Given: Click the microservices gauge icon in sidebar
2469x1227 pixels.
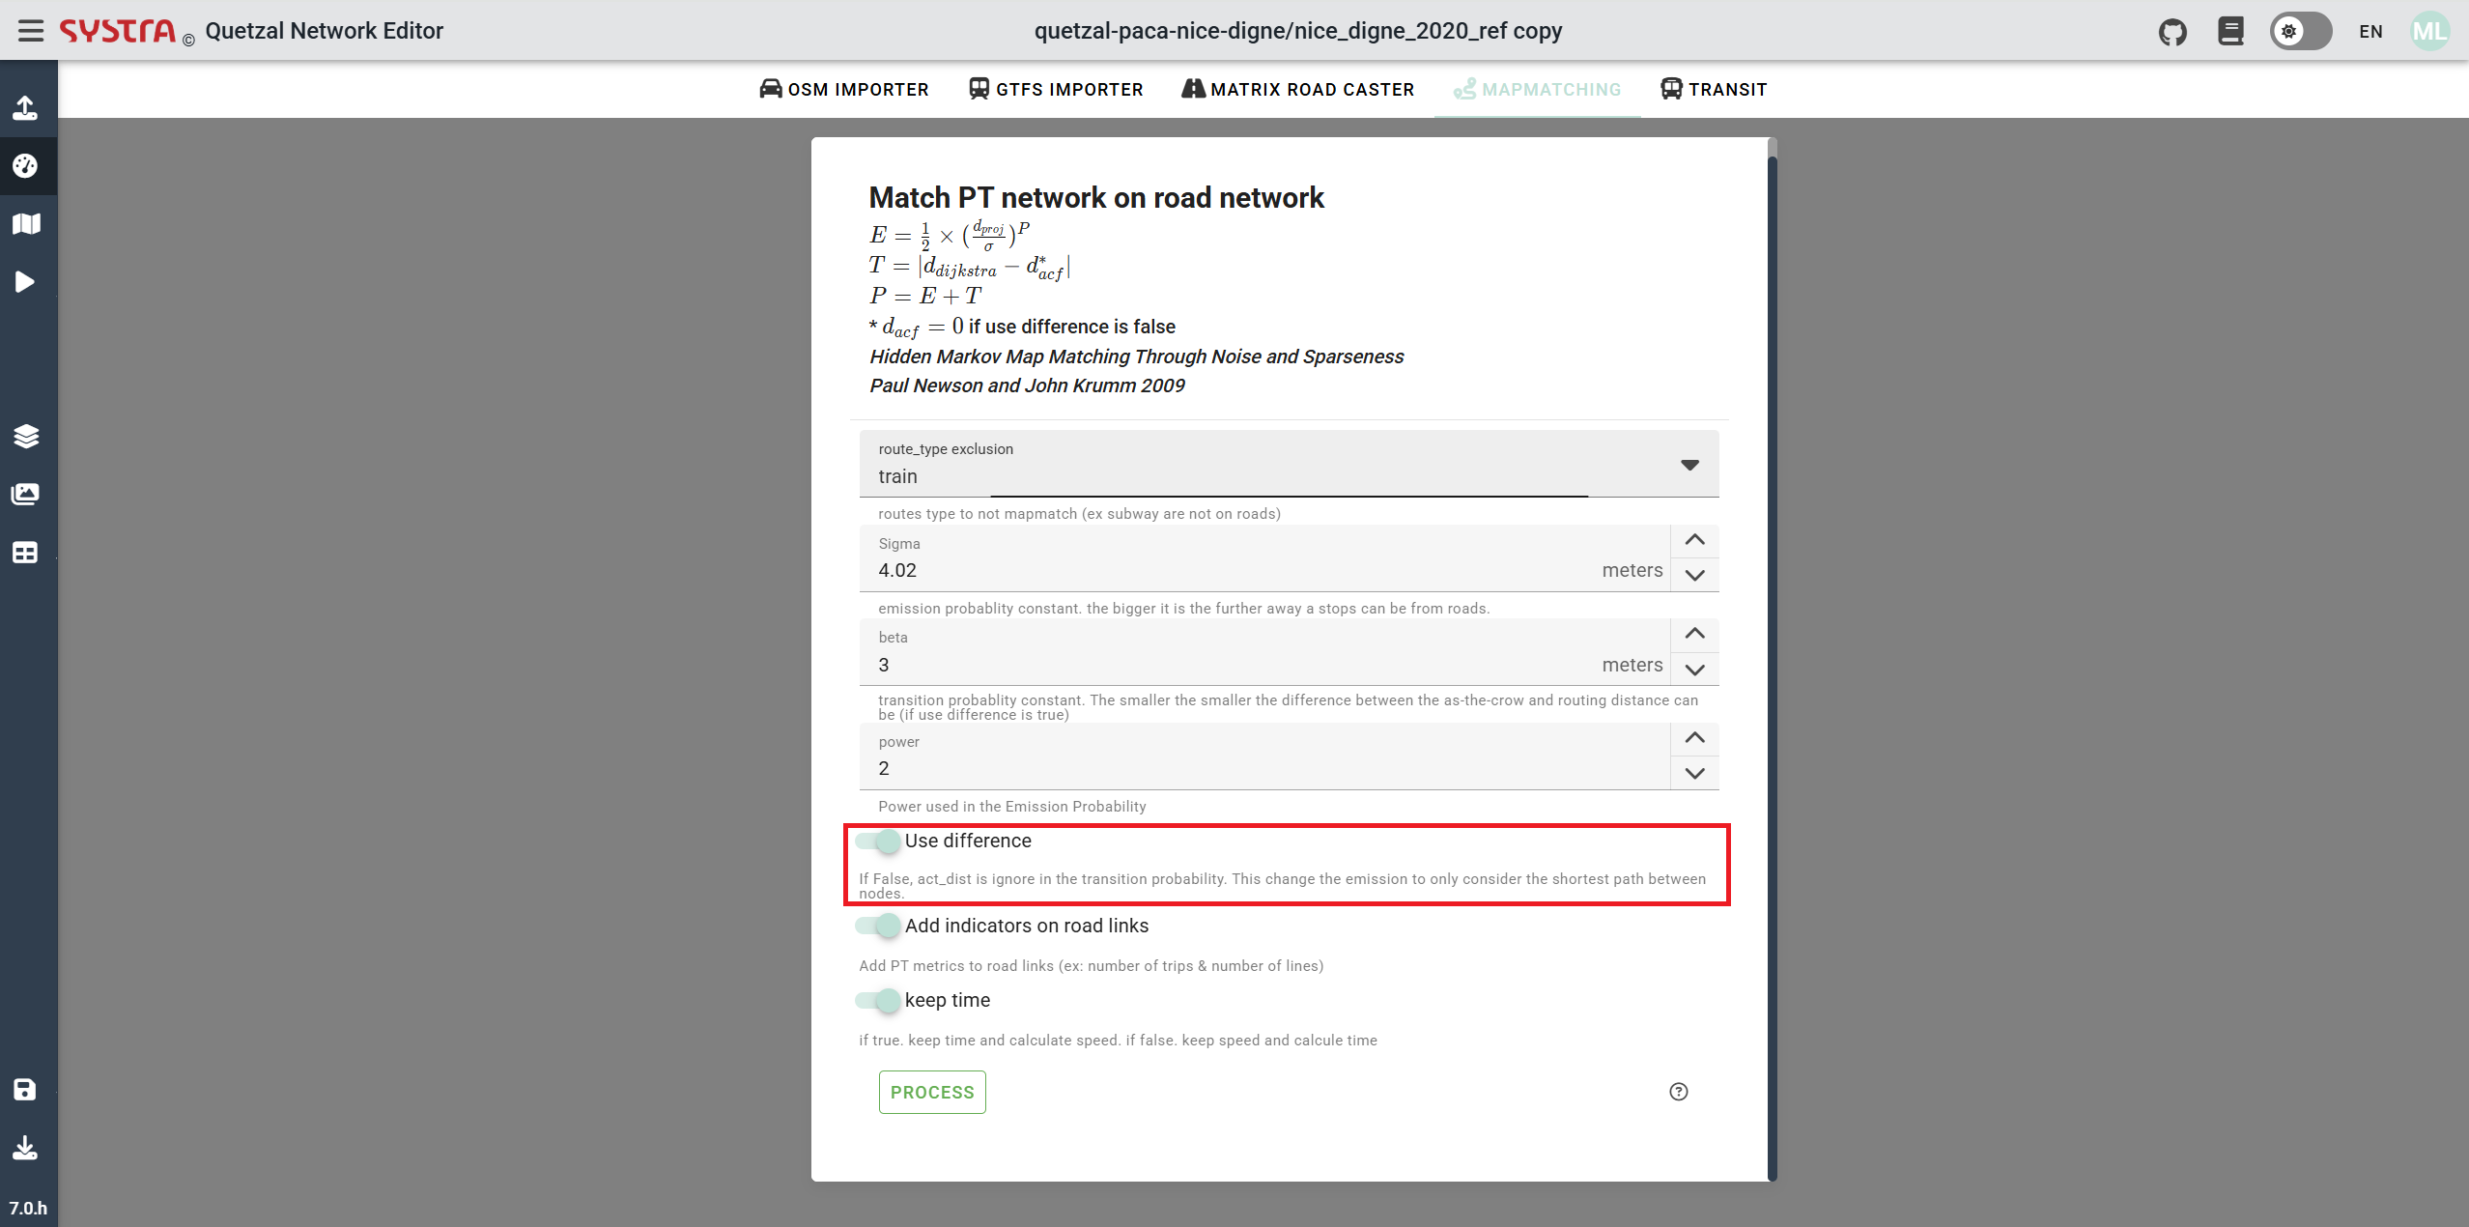Looking at the screenshot, I should click(x=25, y=166).
